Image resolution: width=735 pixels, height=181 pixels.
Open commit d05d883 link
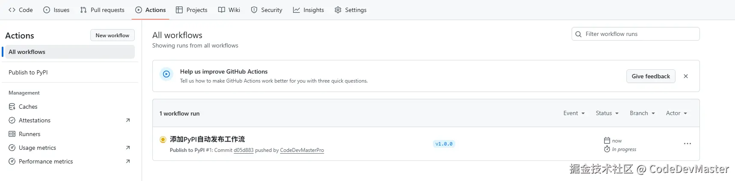[x=243, y=150]
